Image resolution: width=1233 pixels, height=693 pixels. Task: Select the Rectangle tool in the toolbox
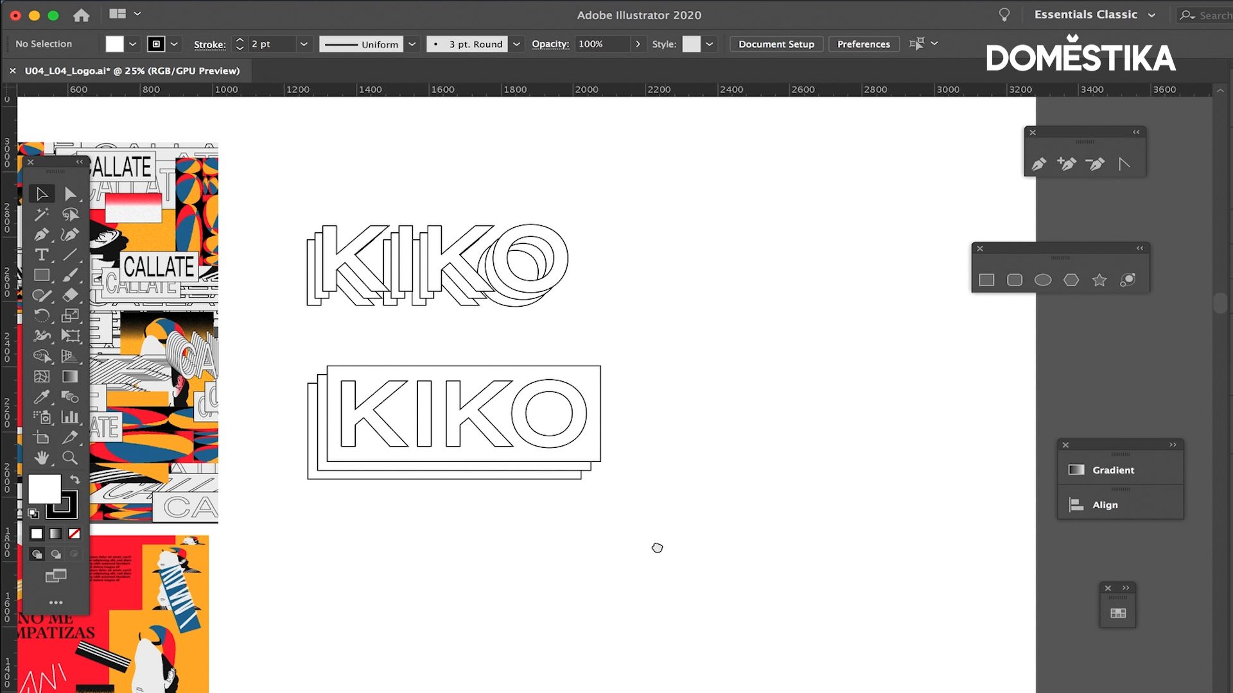pyautogui.click(x=42, y=275)
